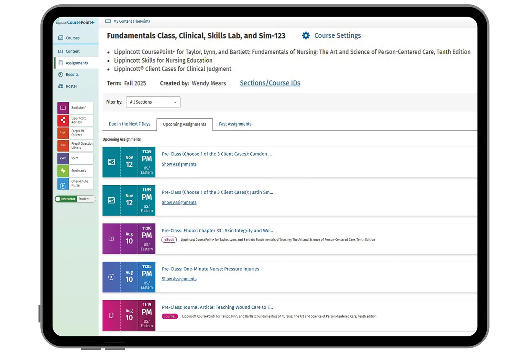This screenshot has height=352, width=528.
Task: Open Stedman's dictionary icon
Action: pyautogui.click(x=63, y=171)
